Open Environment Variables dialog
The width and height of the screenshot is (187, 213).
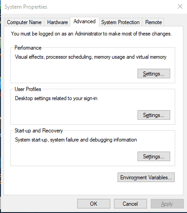[x=146, y=177]
